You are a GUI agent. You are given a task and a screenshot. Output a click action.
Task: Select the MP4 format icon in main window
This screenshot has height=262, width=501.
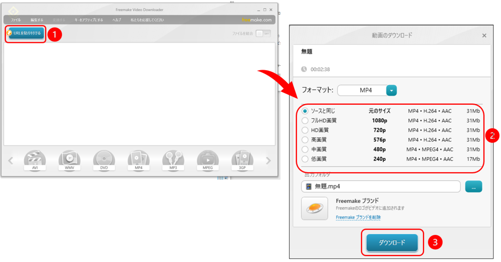coord(139,161)
